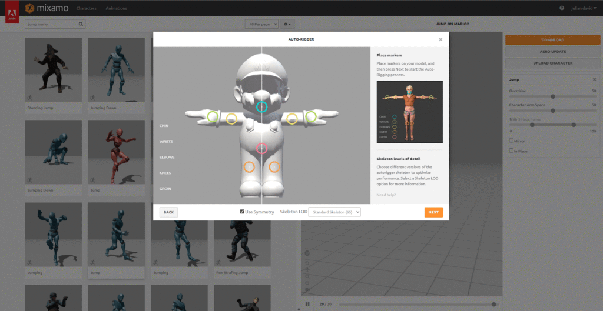The height and width of the screenshot is (311, 603).
Task: Select the yellow elbow marker on right arm
Action: [x=291, y=119]
